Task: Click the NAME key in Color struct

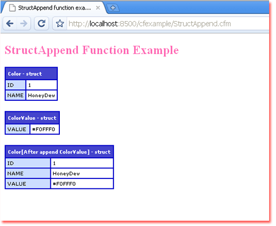Action: [x=15, y=96]
